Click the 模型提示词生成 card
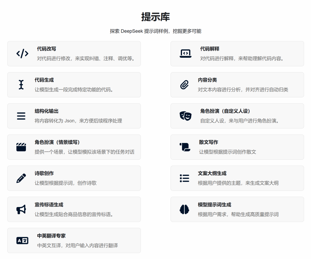311x259 pixels. coord(237,209)
